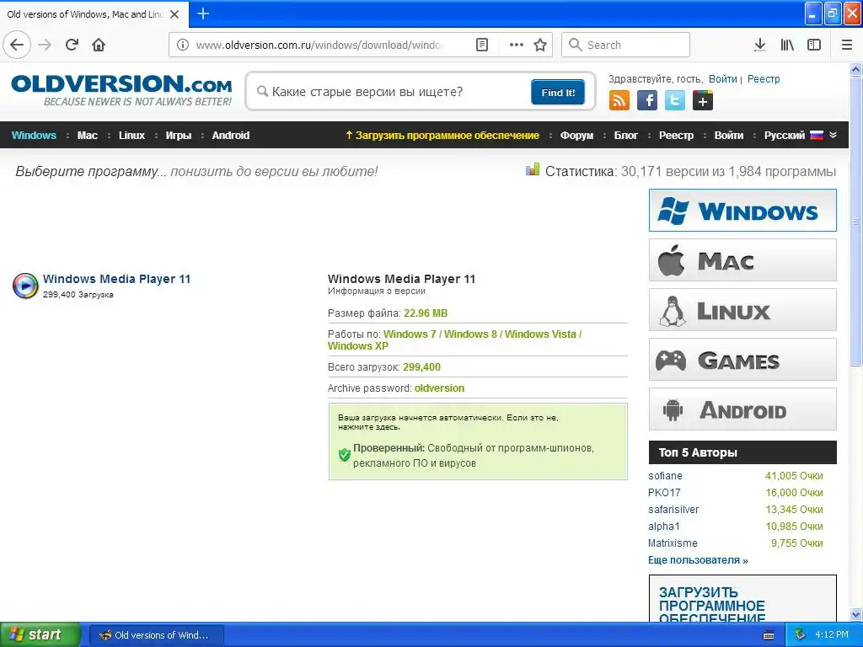The height and width of the screenshot is (647, 863).
Task: Click the 4:12 PM system clock
Action: pos(832,634)
